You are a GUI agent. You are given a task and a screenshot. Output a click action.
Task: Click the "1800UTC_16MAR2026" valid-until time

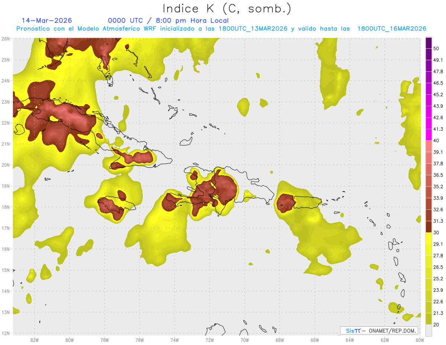(x=392, y=29)
